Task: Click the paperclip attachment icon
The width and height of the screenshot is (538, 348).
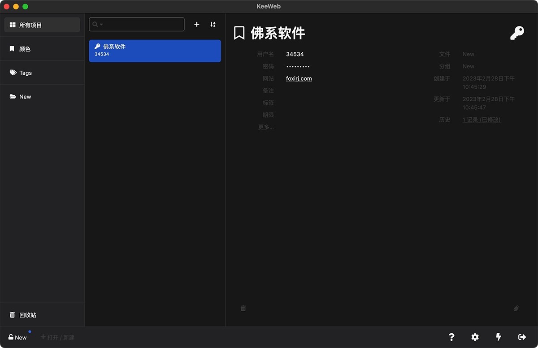Action: [x=516, y=308]
